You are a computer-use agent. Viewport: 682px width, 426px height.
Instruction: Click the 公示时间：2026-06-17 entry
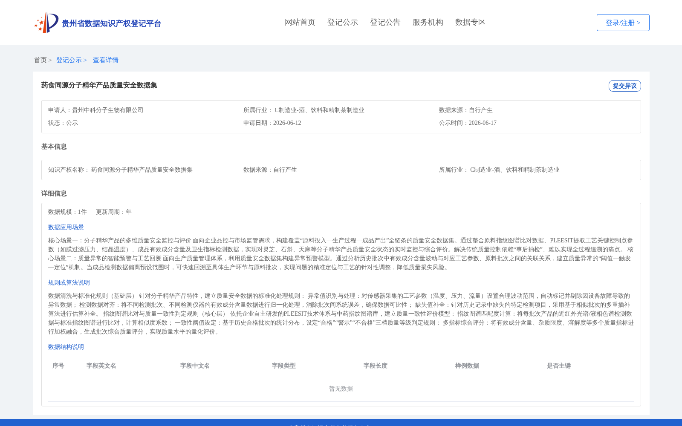[468, 123]
